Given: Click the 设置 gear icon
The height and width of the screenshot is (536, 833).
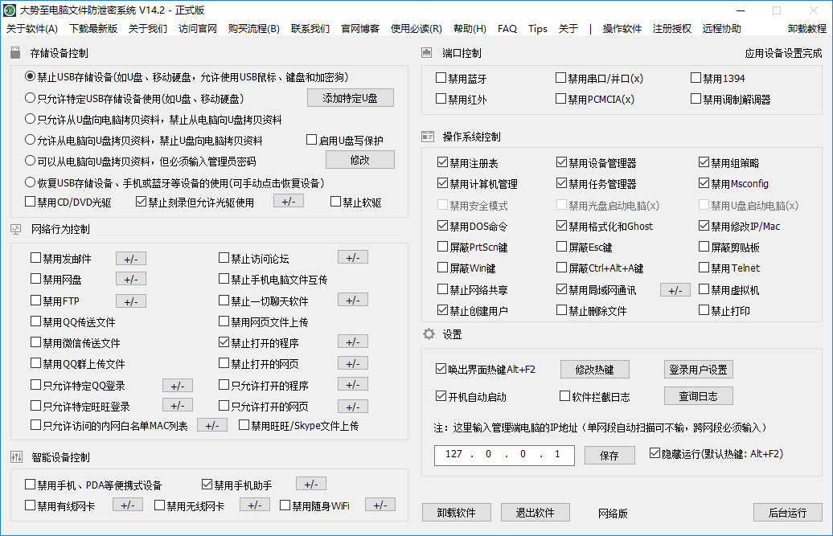Looking at the screenshot, I should (x=427, y=334).
